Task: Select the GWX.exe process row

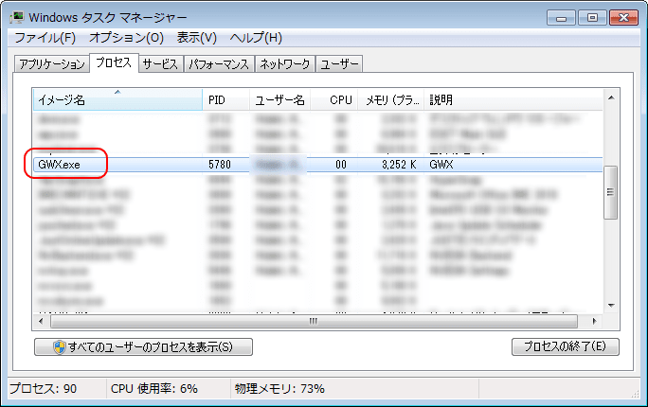Action: point(317,165)
